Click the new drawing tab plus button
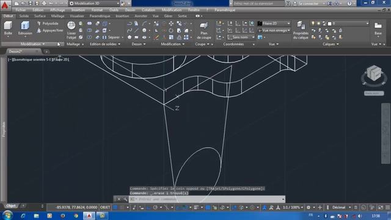 pyautogui.click(x=46, y=51)
